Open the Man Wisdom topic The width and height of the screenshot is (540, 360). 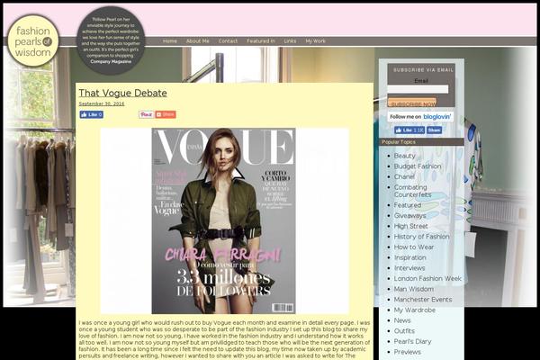click(414, 289)
